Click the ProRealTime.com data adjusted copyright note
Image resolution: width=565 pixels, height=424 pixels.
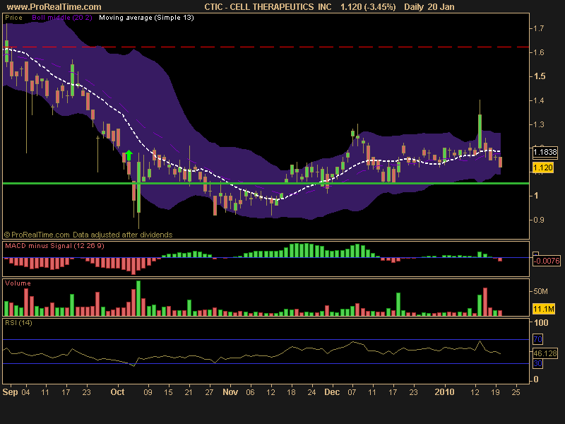click(88, 235)
